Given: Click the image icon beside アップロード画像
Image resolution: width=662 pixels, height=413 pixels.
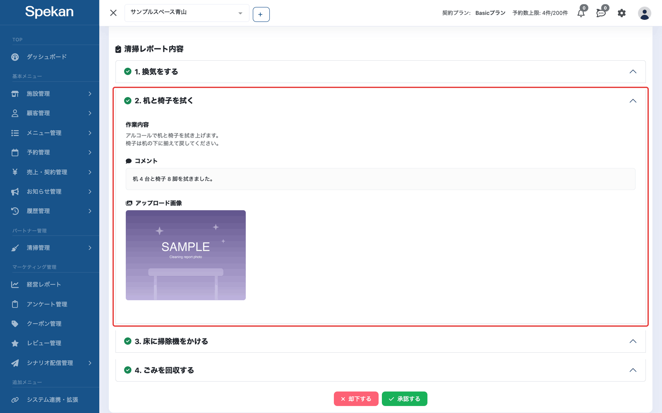Looking at the screenshot, I should click(x=129, y=203).
